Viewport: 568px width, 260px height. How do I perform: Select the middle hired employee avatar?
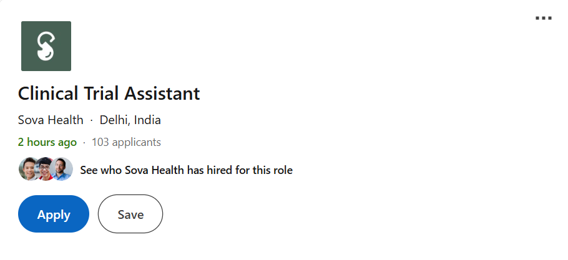[x=45, y=169]
